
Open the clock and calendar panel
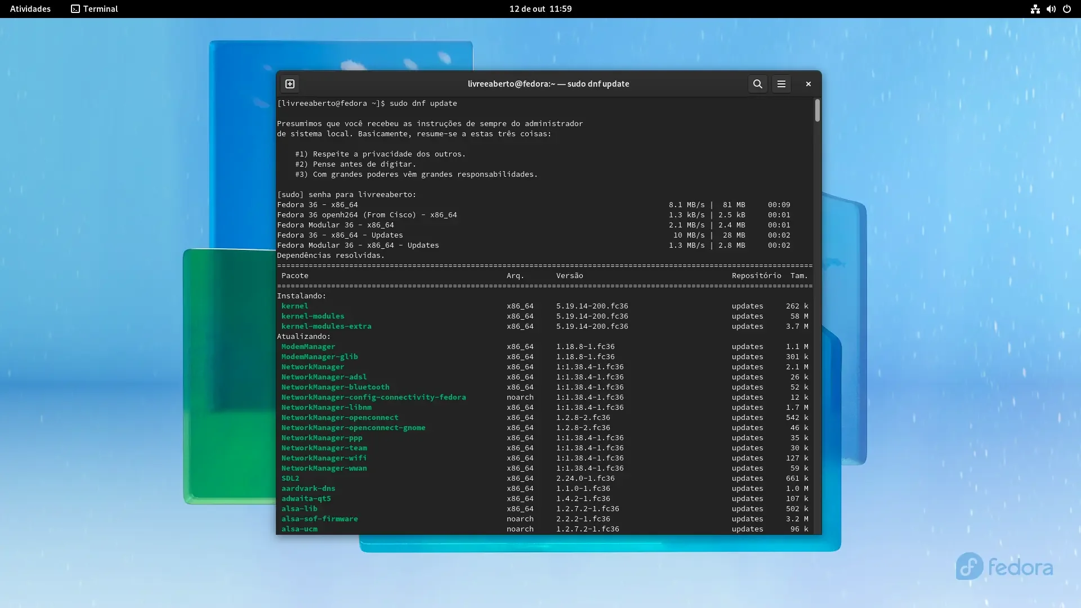540,9
